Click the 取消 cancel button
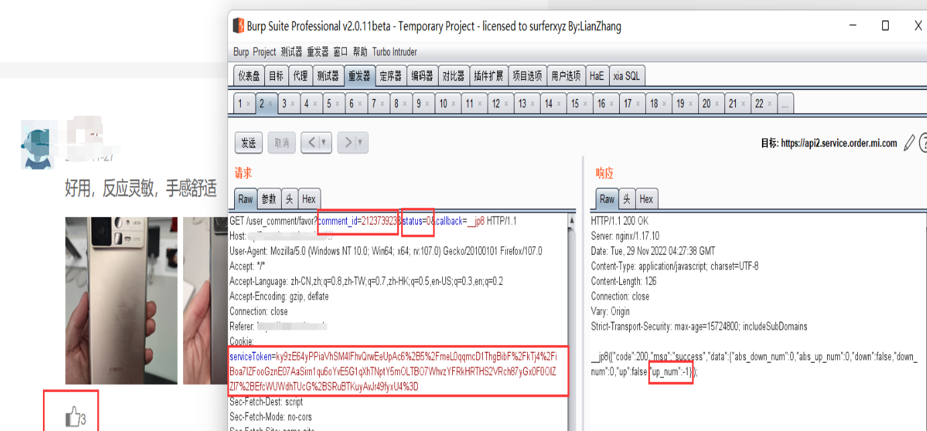Viewport: 927px width, 431px height. click(282, 142)
